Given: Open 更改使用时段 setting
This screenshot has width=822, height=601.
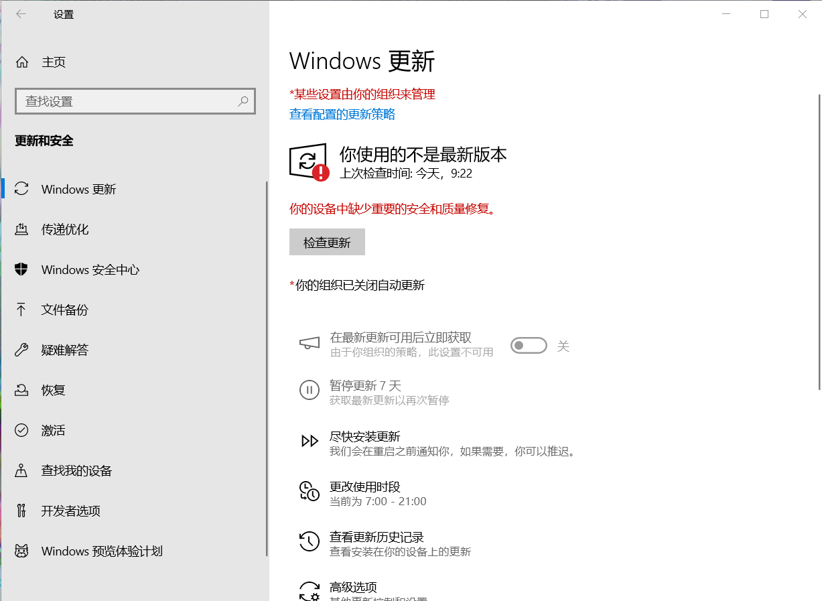Looking at the screenshot, I should click(x=364, y=486).
